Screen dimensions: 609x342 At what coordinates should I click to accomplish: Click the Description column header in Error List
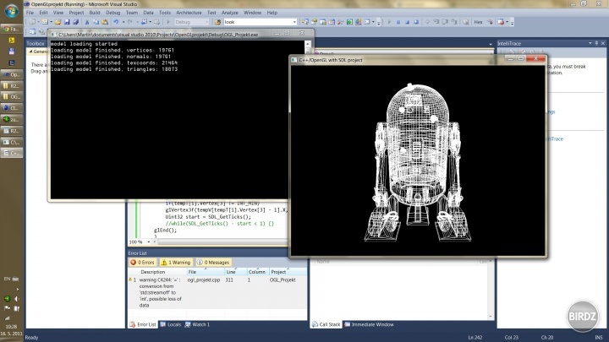[162, 272]
